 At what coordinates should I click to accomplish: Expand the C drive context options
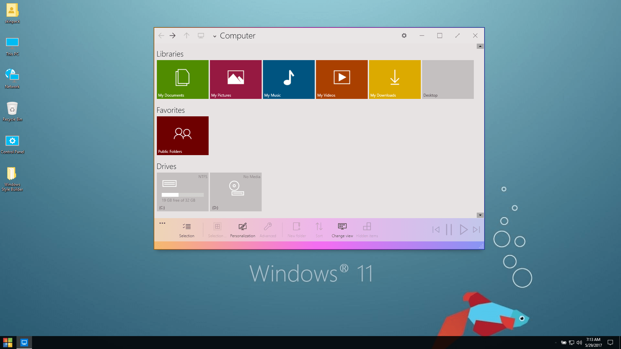(x=182, y=192)
